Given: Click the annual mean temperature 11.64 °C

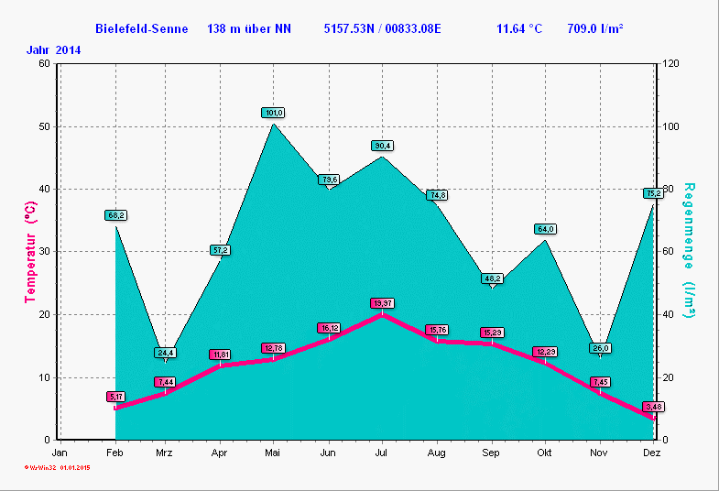Looking at the screenshot, I should pyautogui.click(x=519, y=29).
